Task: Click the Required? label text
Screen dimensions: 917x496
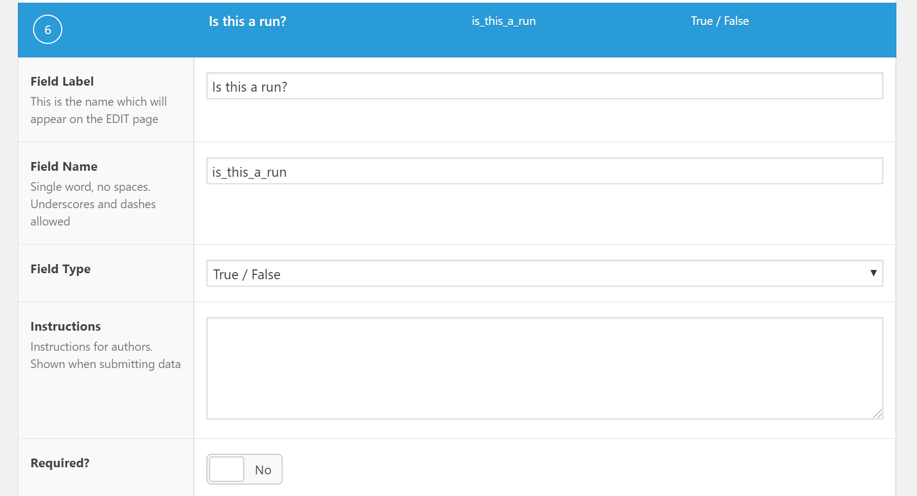Action: click(x=60, y=462)
